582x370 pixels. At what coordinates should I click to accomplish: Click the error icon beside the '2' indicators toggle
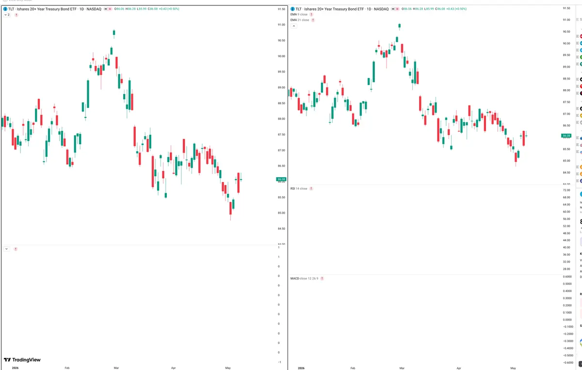[x=16, y=15]
